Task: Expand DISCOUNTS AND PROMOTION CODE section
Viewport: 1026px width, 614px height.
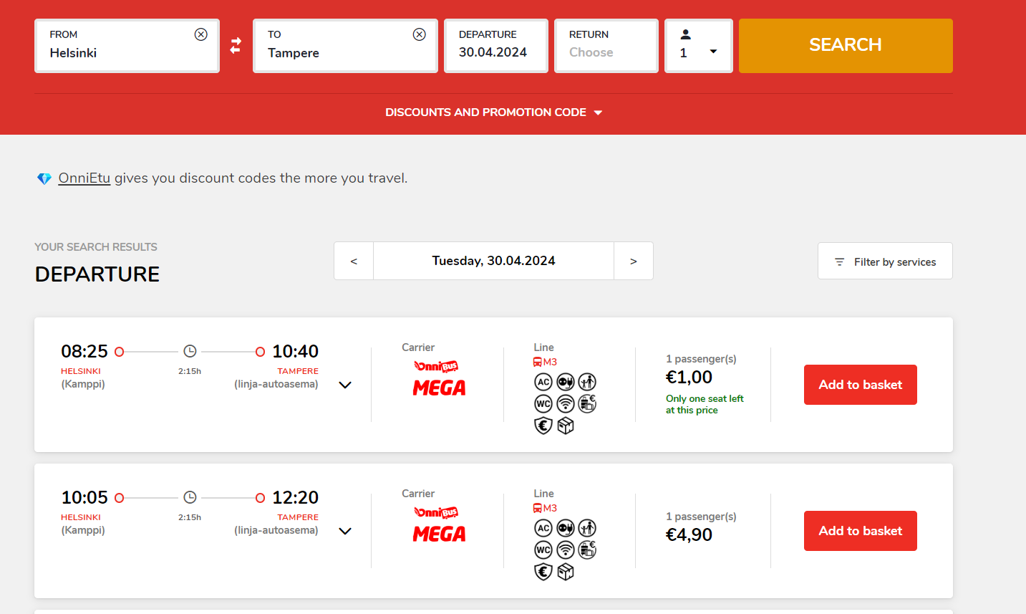Action: tap(494, 112)
